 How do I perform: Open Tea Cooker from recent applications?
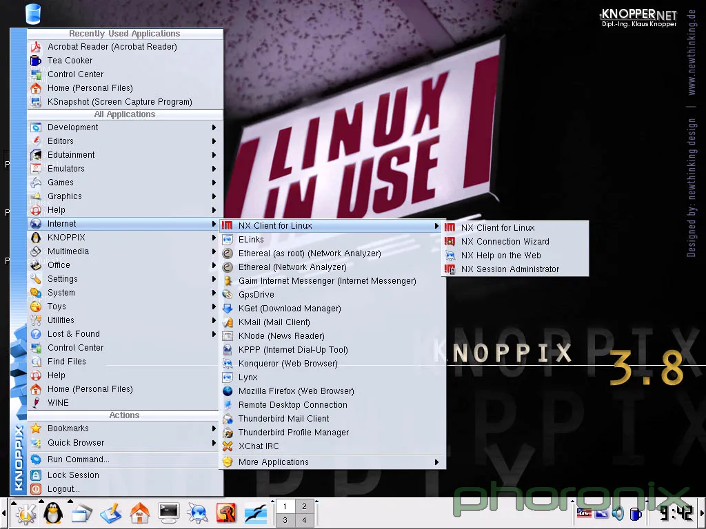pos(125,61)
